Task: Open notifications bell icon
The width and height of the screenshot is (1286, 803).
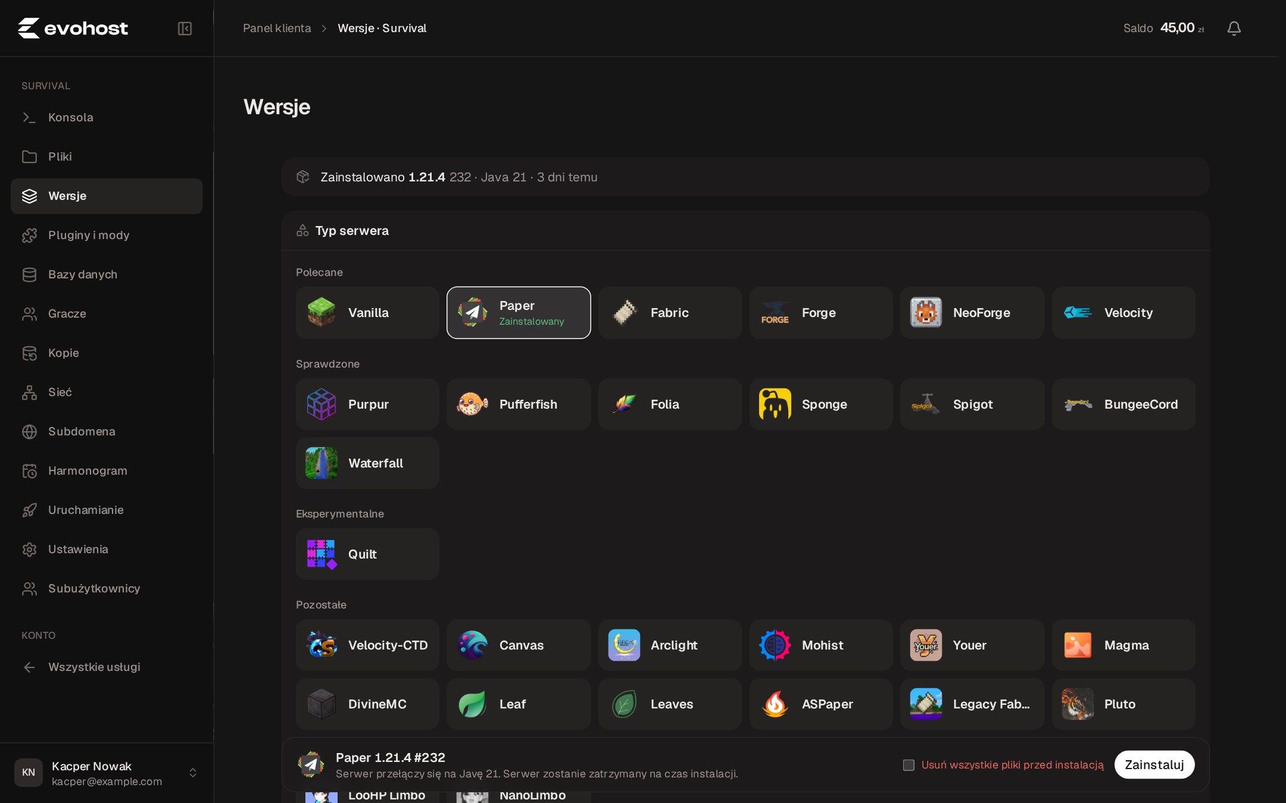Action: pyautogui.click(x=1234, y=29)
